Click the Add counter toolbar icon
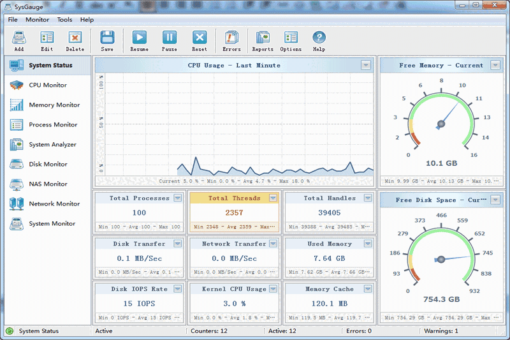The image size is (510, 340). (18, 38)
